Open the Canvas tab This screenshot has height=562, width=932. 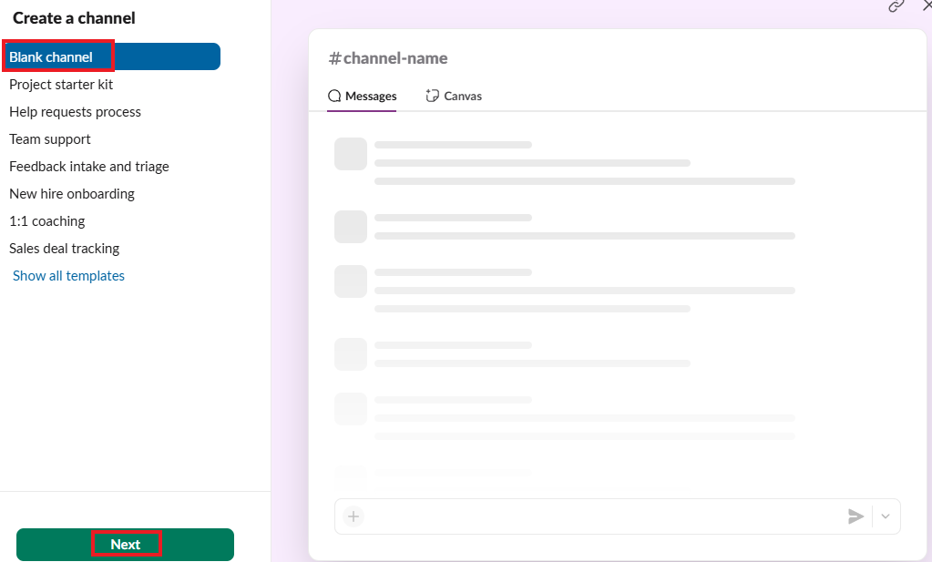pos(454,96)
